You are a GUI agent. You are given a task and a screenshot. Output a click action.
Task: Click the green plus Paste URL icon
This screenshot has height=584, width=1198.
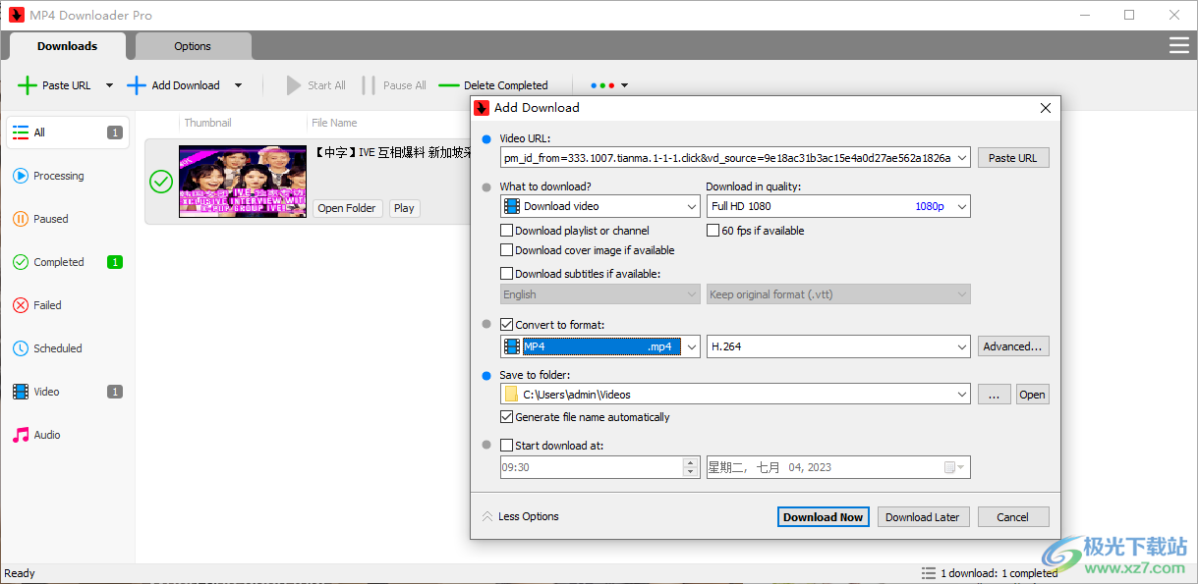[x=28, y=85]
